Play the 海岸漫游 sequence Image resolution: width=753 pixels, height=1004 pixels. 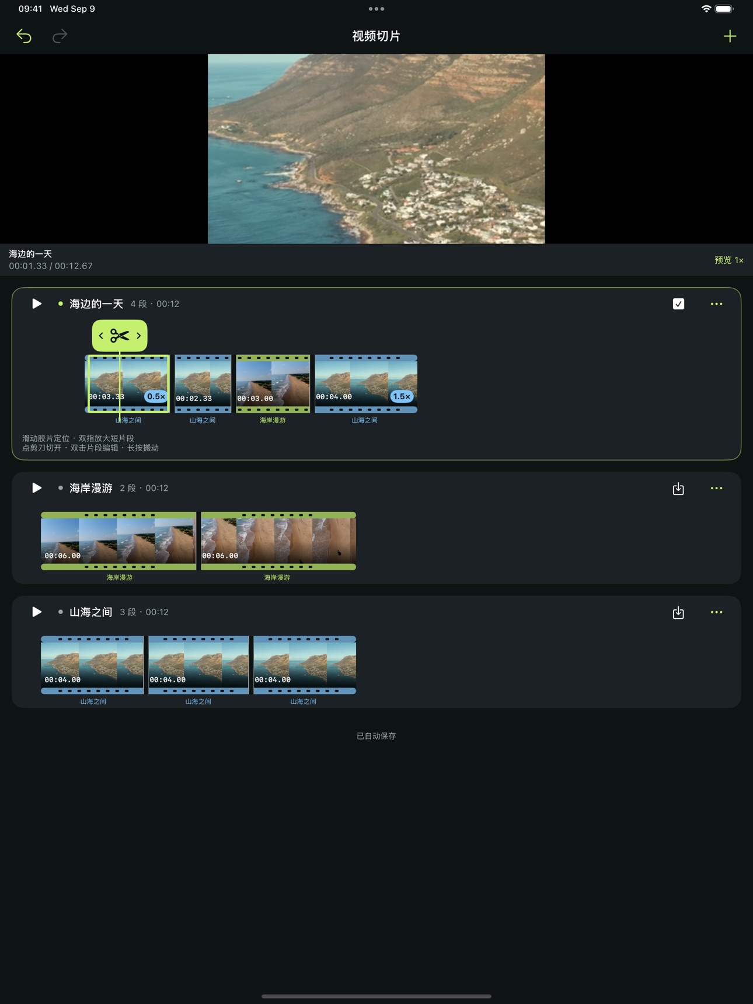click(36, 488)
